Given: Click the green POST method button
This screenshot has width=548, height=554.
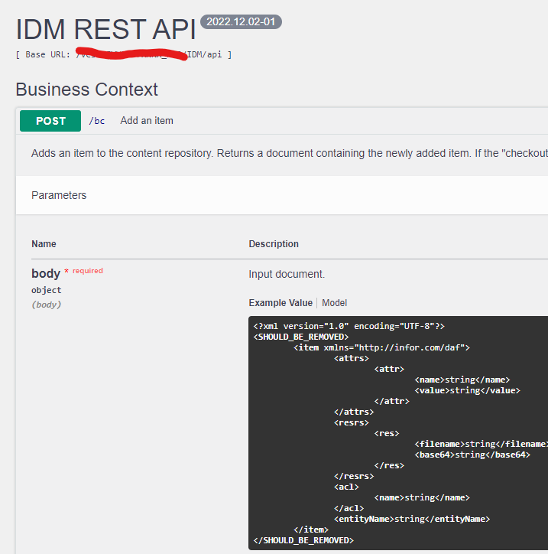Looking at the screenshot, I should pos(50,121).
